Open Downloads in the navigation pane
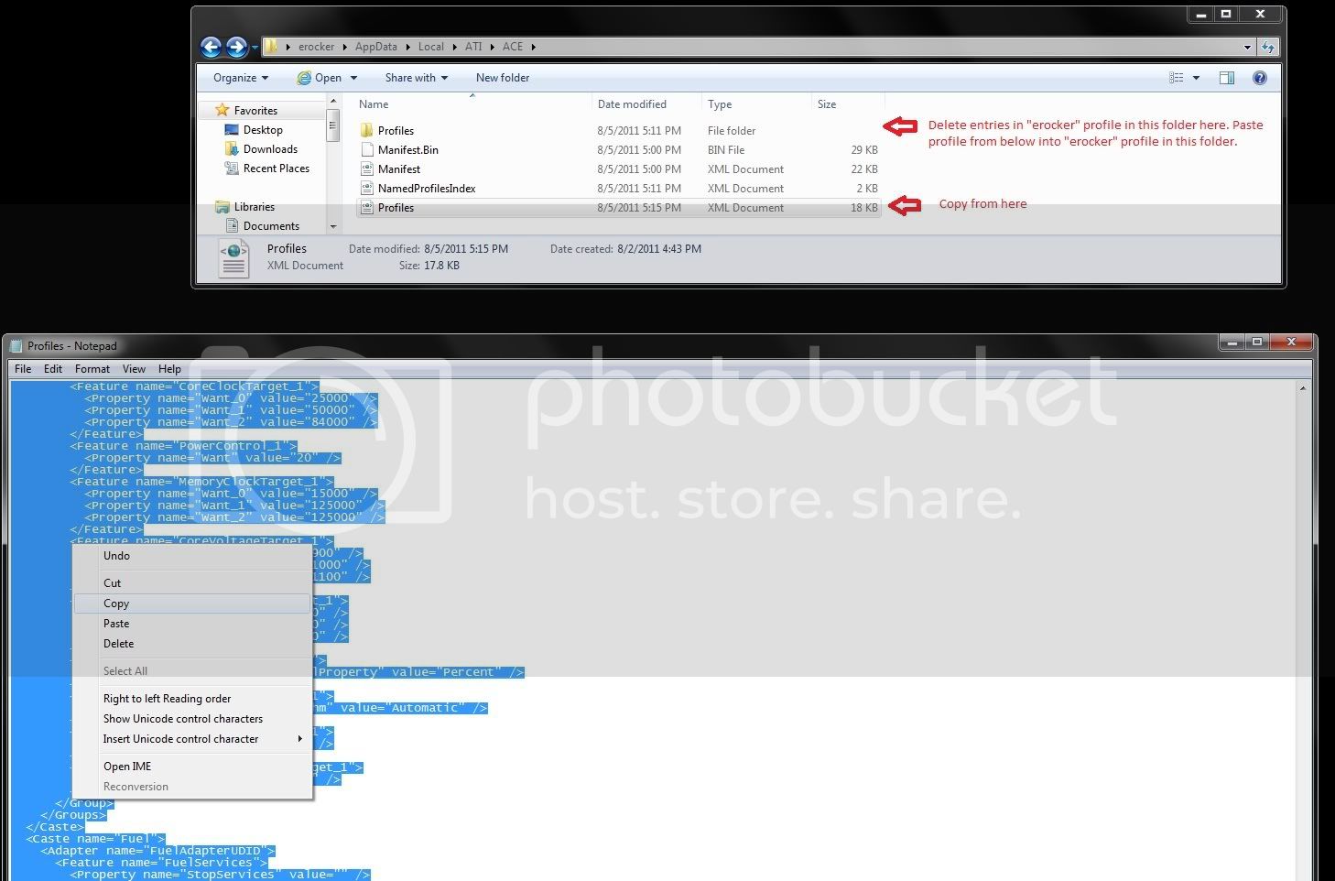 pos(270,149)
